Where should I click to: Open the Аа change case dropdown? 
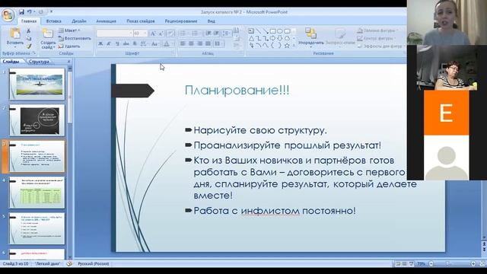(154, 44)
